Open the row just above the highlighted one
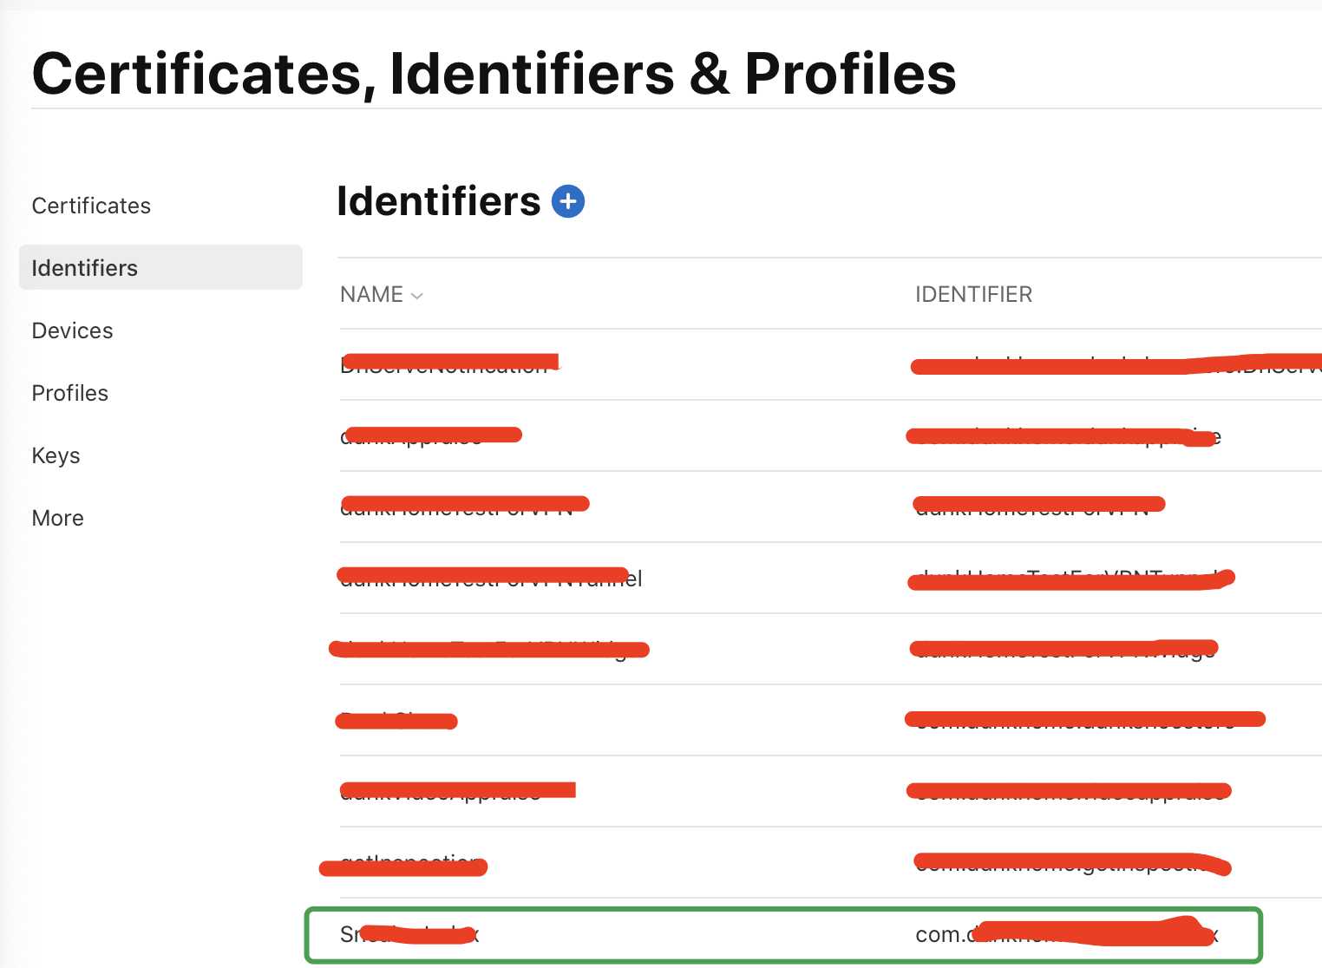Image resolution: width=1322 pixels, height=968 pixels. (x=830, y=862)
